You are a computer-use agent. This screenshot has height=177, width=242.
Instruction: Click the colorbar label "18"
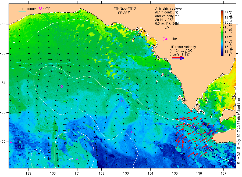pos(226,32)
